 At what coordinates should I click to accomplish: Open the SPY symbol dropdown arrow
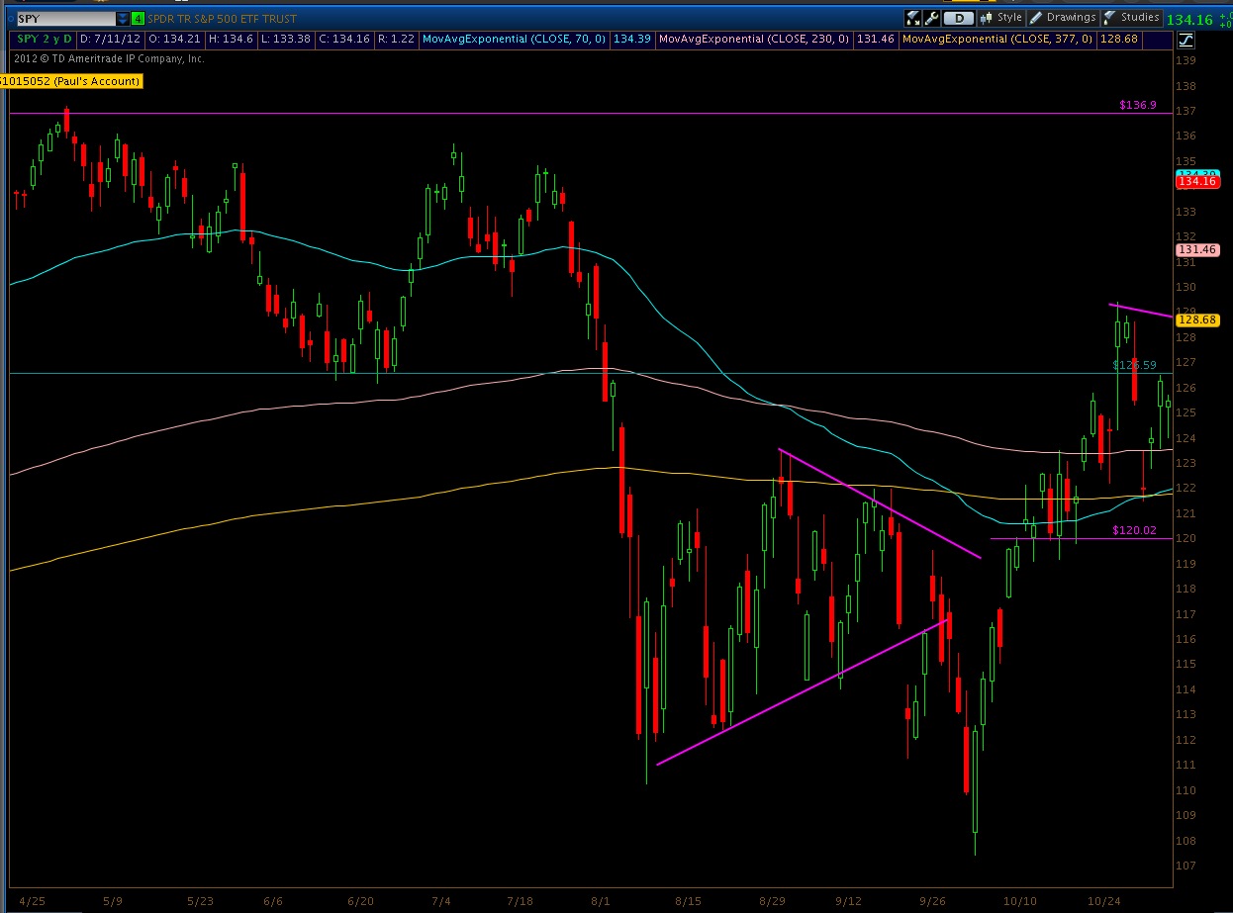click(122, 18)
